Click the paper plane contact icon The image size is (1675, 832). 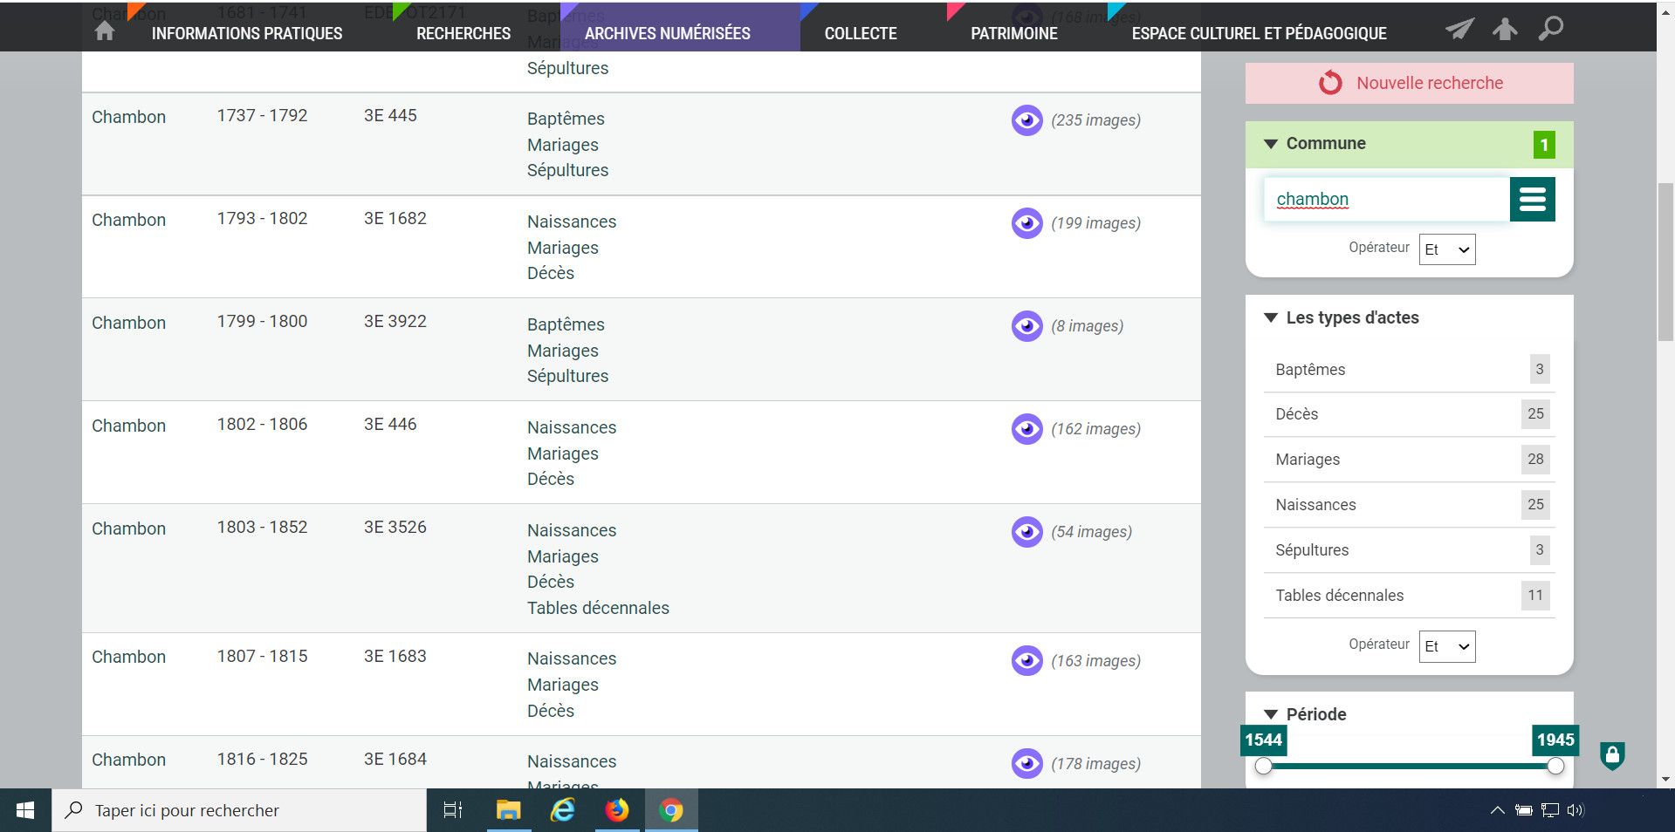coord(1459,30)
